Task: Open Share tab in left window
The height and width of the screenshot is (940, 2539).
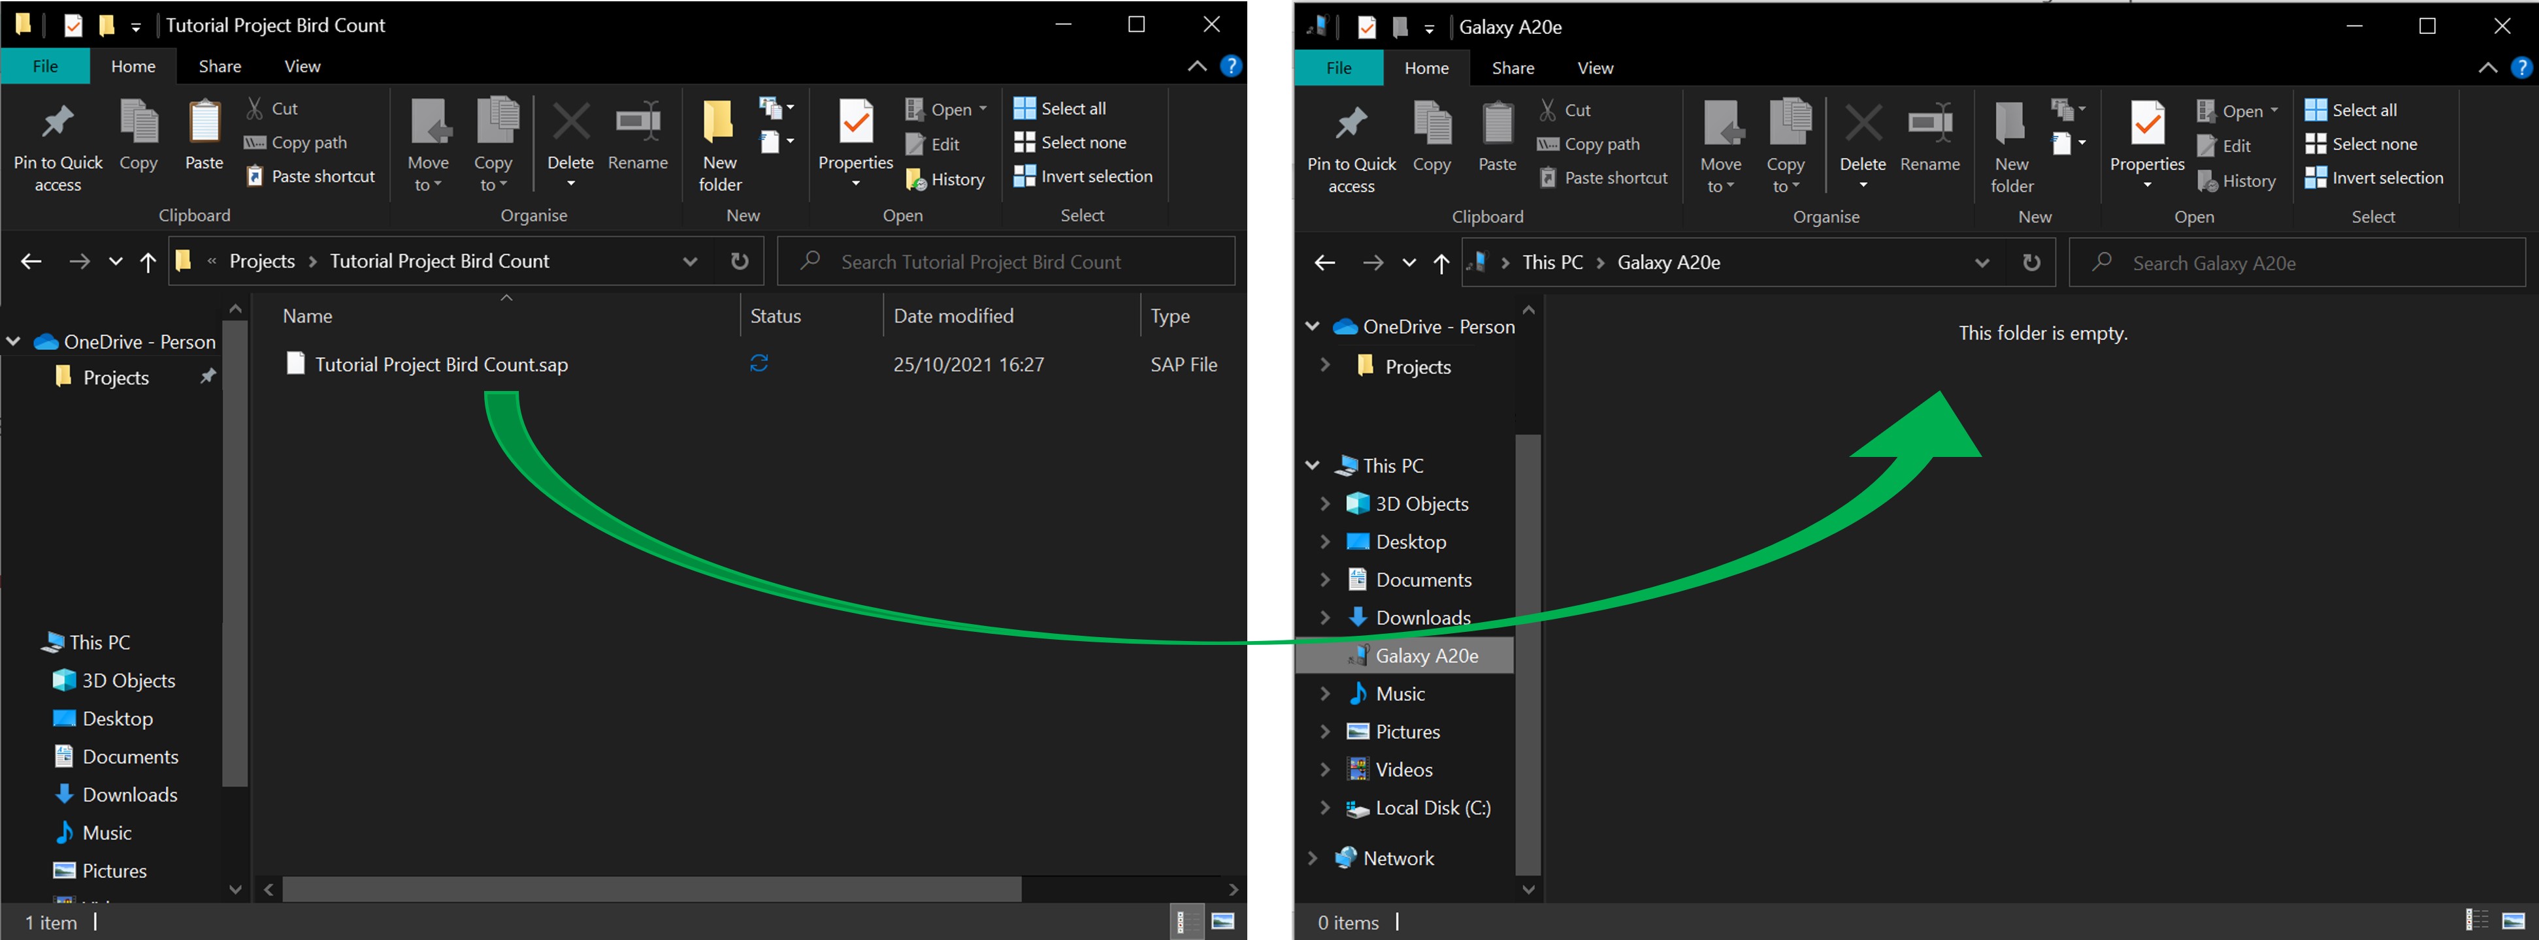Action: click(220, 66)
